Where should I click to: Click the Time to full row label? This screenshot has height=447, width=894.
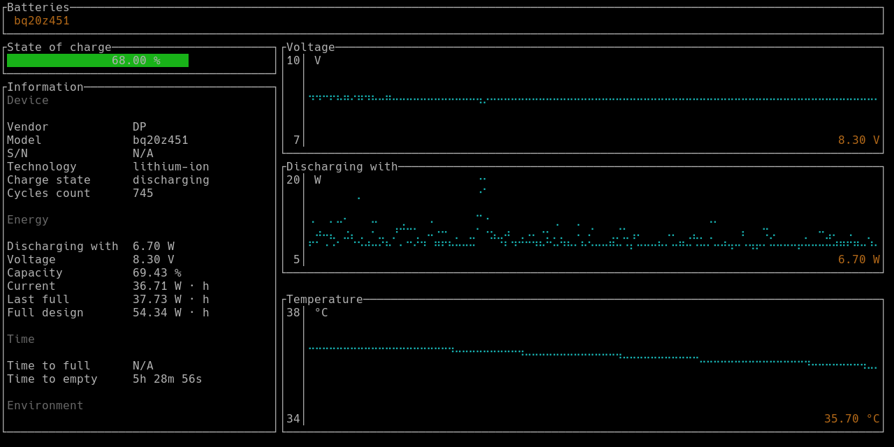(x=49, y=366)
